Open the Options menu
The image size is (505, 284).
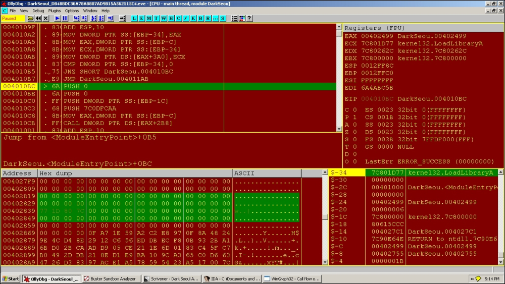pos(72,11)
